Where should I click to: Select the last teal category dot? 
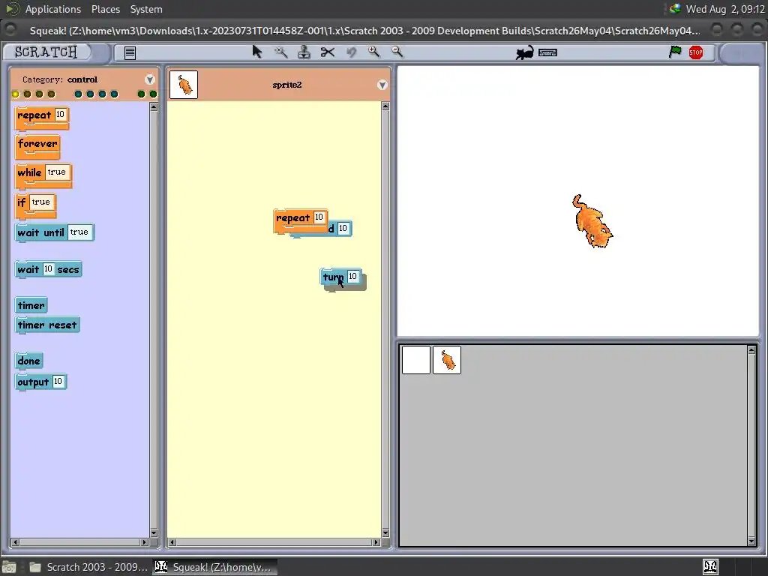coord(114,94)
